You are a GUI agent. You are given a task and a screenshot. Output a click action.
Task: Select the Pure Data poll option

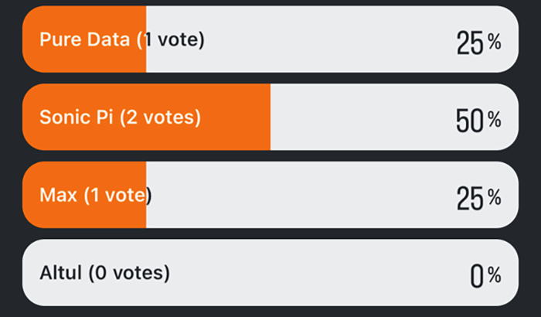click(x=270, y=39)
